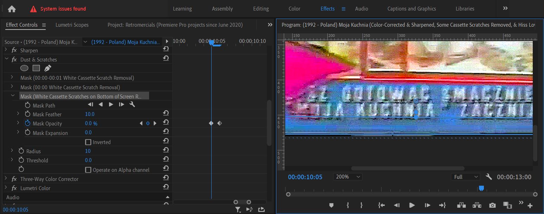
Task: Expand the Threshold property
Action: coord(12,160)
